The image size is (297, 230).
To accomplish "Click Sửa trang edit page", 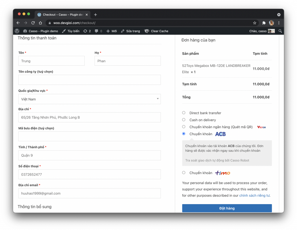I will (131, 31).
